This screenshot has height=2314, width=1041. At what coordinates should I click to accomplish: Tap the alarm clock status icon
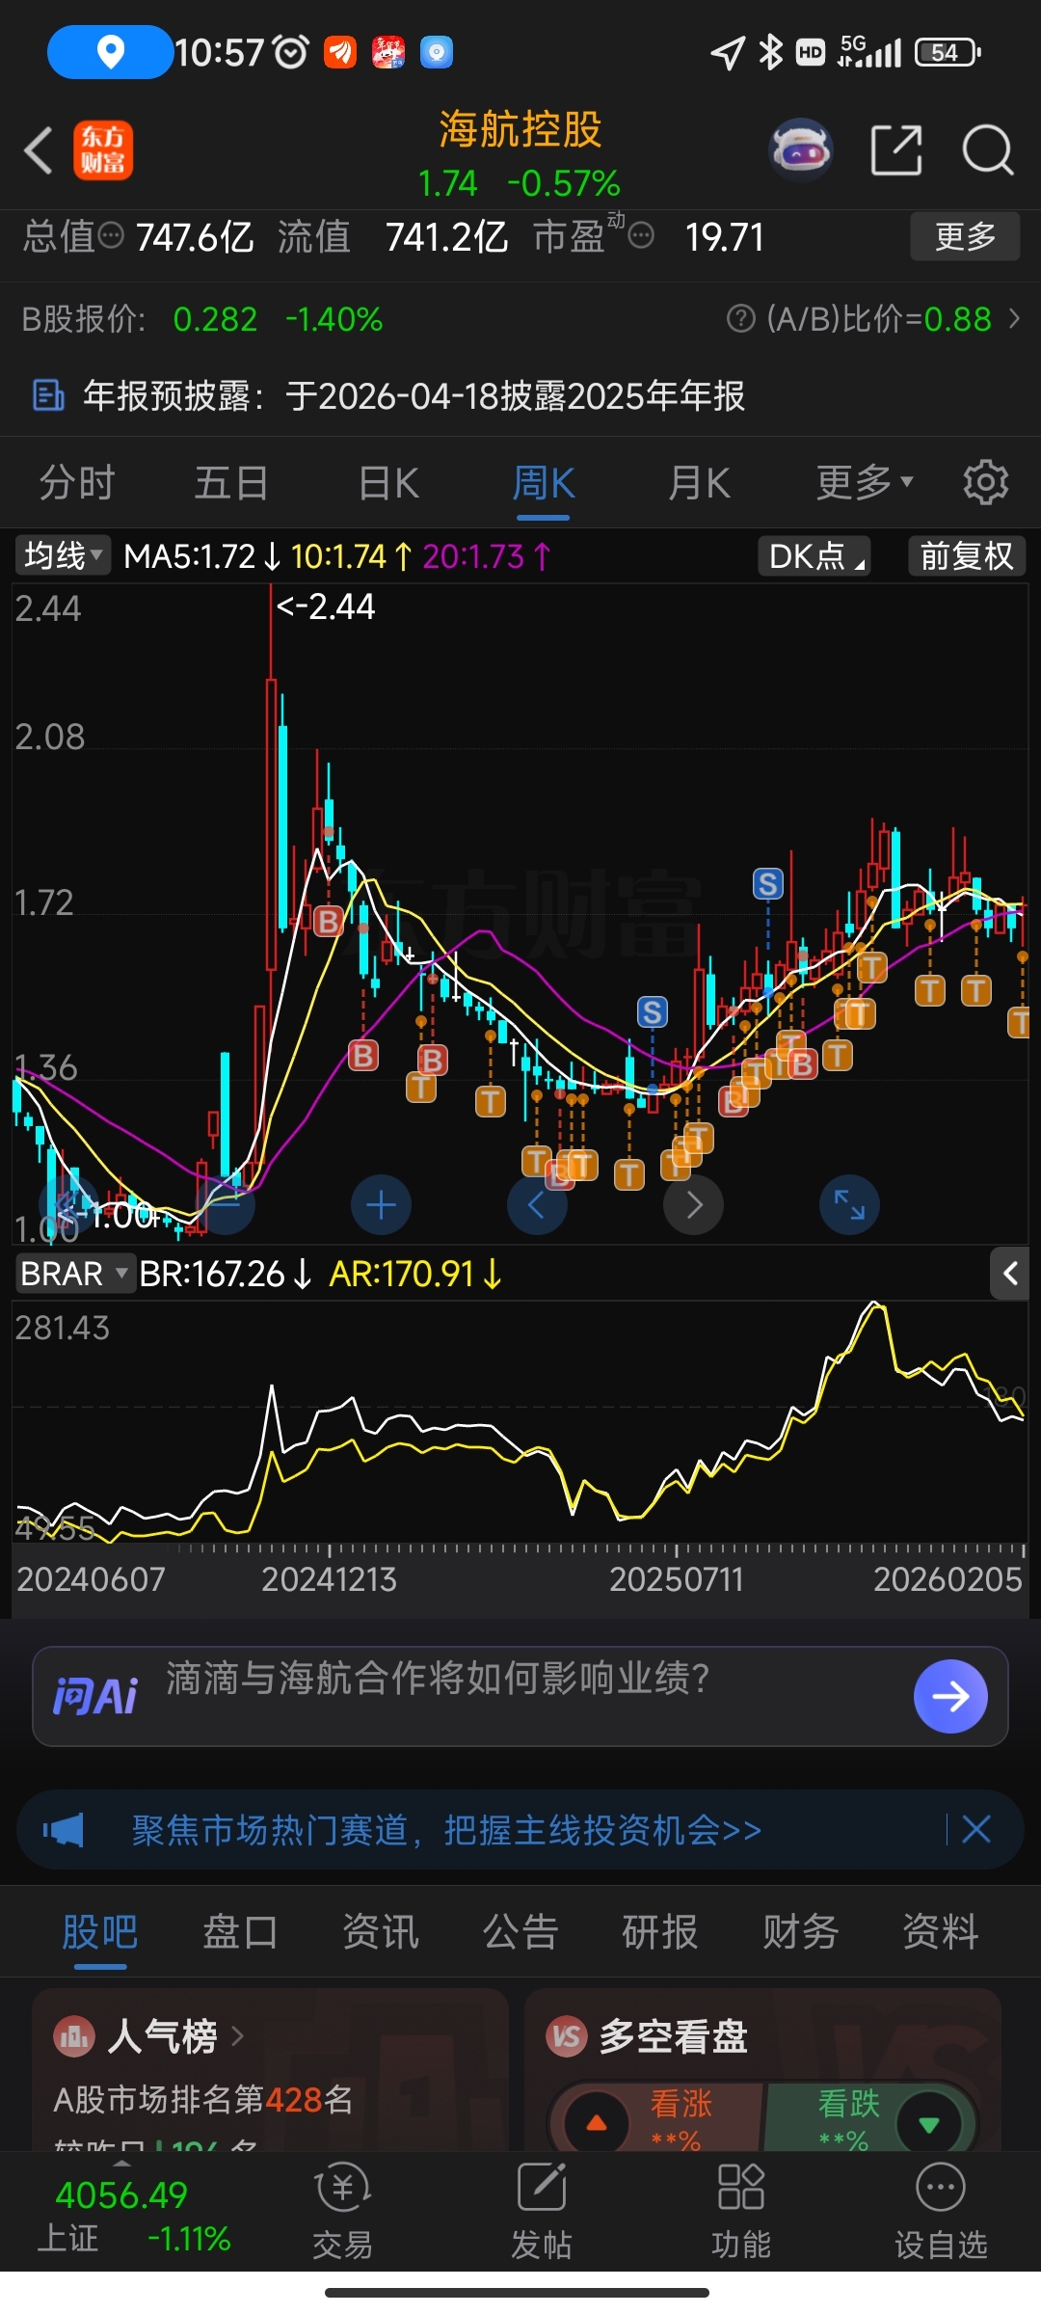point(290,52)
